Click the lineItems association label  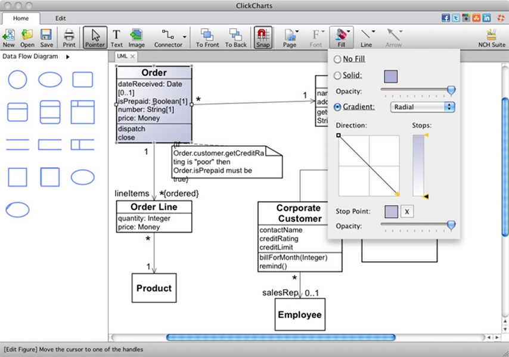(x=132, y=193)
